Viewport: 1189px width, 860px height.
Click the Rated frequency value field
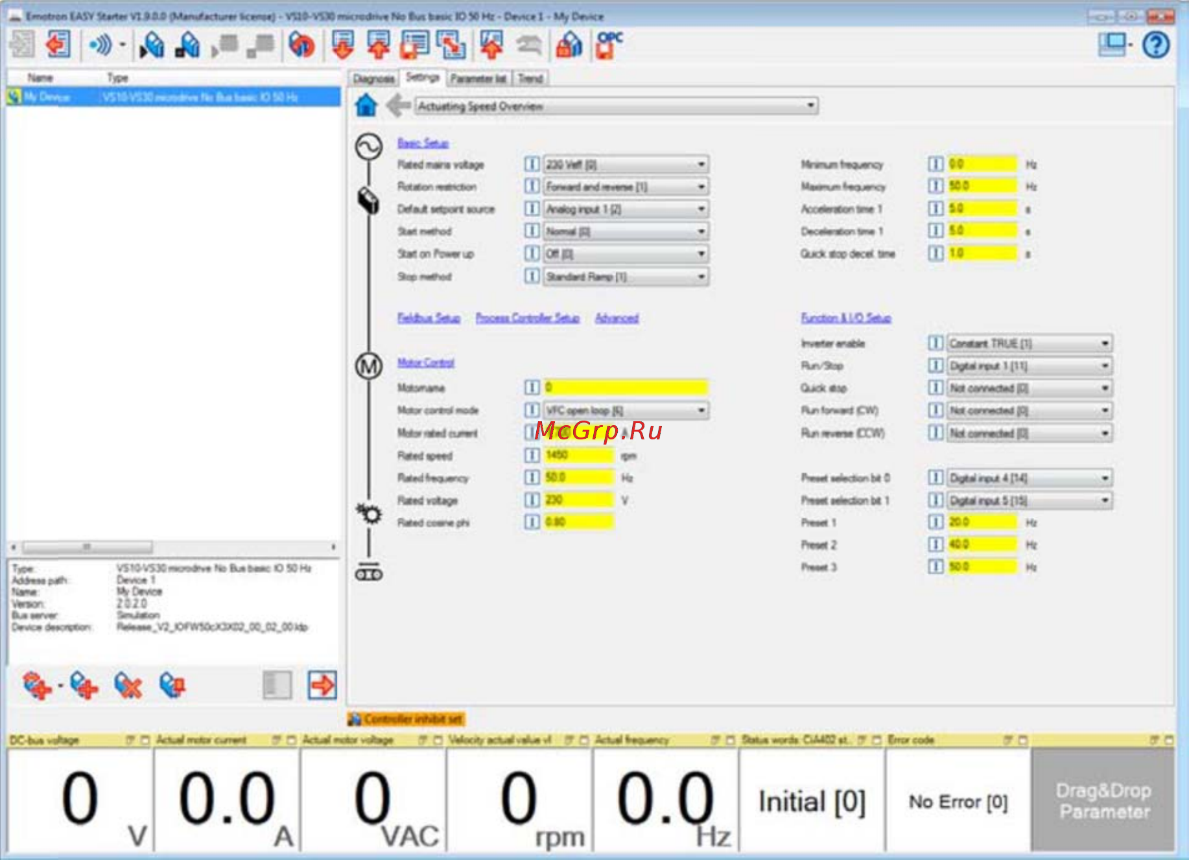pos(578,478)
